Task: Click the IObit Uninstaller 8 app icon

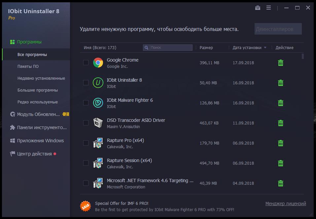Action: pos(98,83)
